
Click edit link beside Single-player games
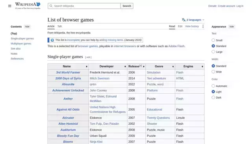88,57
